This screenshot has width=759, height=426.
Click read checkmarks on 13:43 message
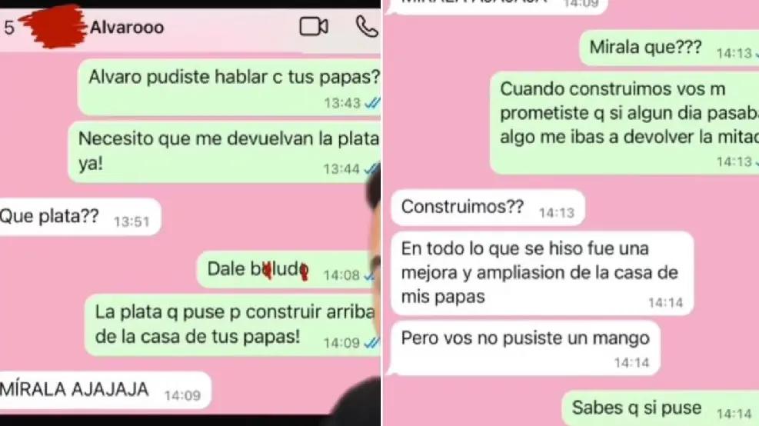(x=372, y=102)
